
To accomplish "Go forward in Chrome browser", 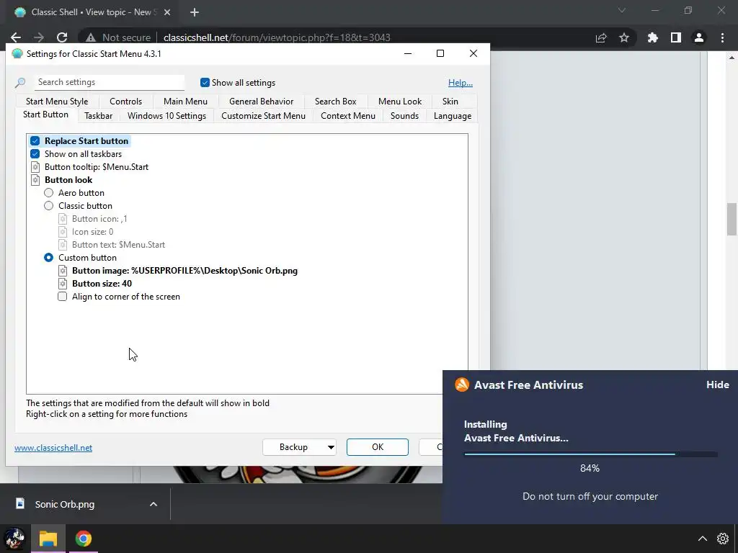I will 39,37.
